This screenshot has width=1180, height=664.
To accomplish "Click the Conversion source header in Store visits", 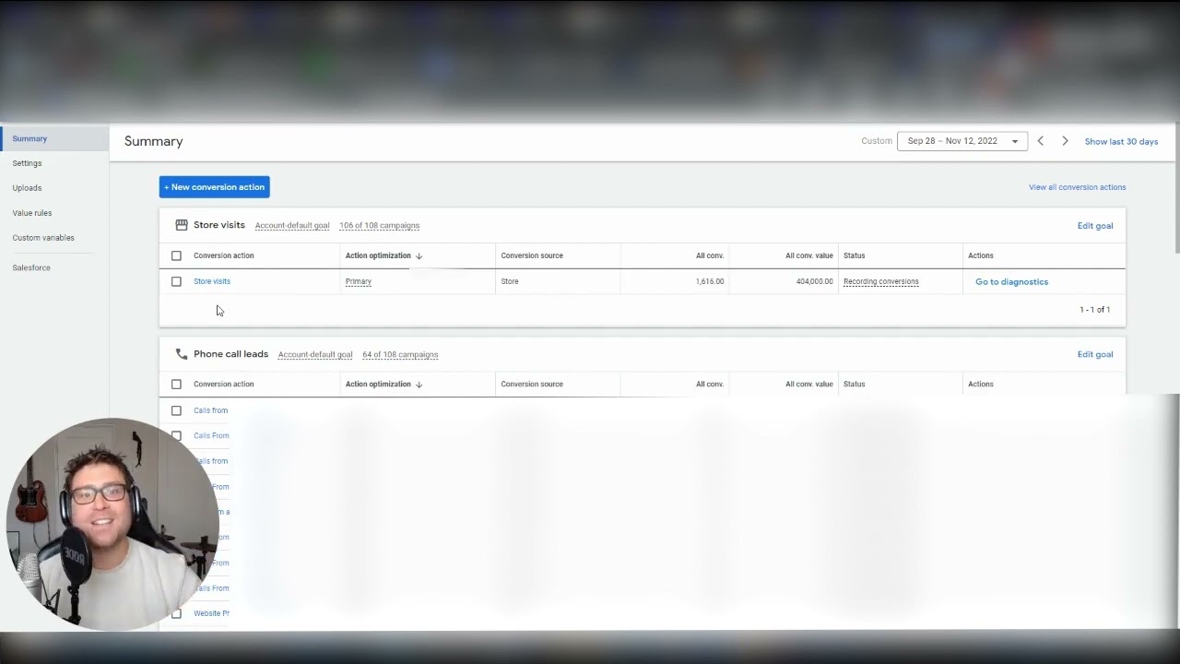I will [x=532, y=255].
